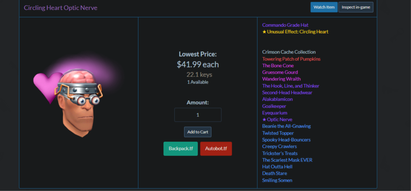The image size is (411, 191).
Task: Select the Smiling Somen item
Action: [277, 180]
